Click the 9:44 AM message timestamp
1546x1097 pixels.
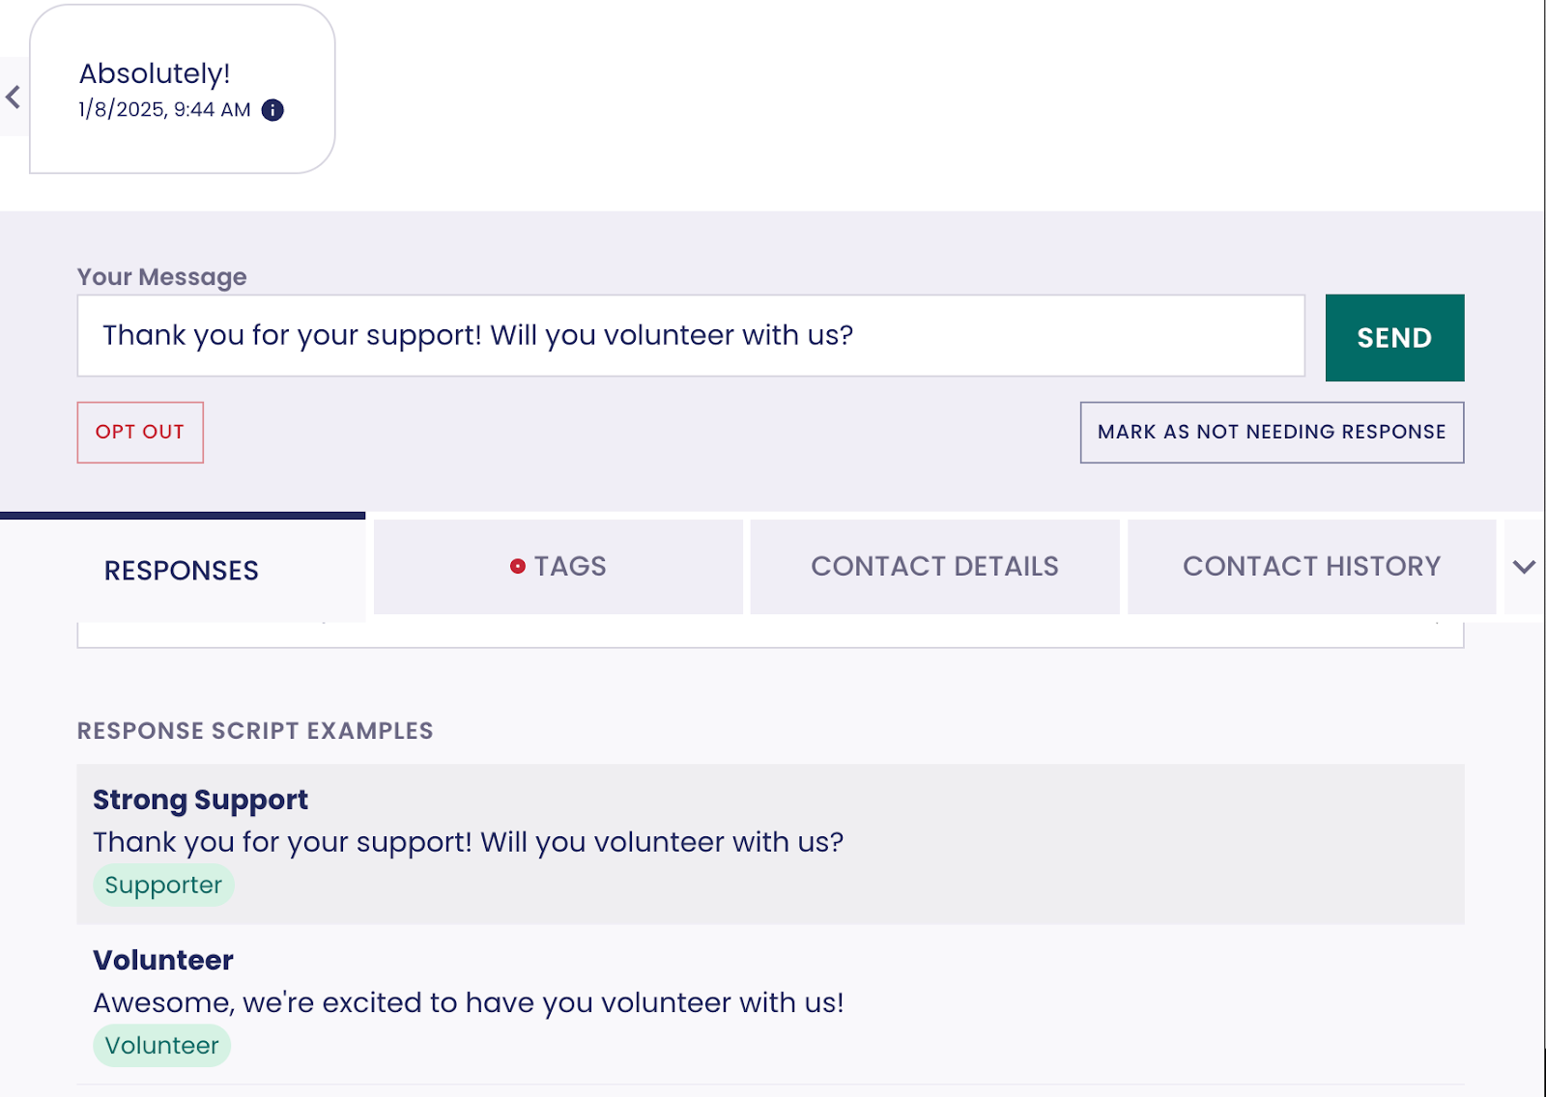tap(164, 110)
